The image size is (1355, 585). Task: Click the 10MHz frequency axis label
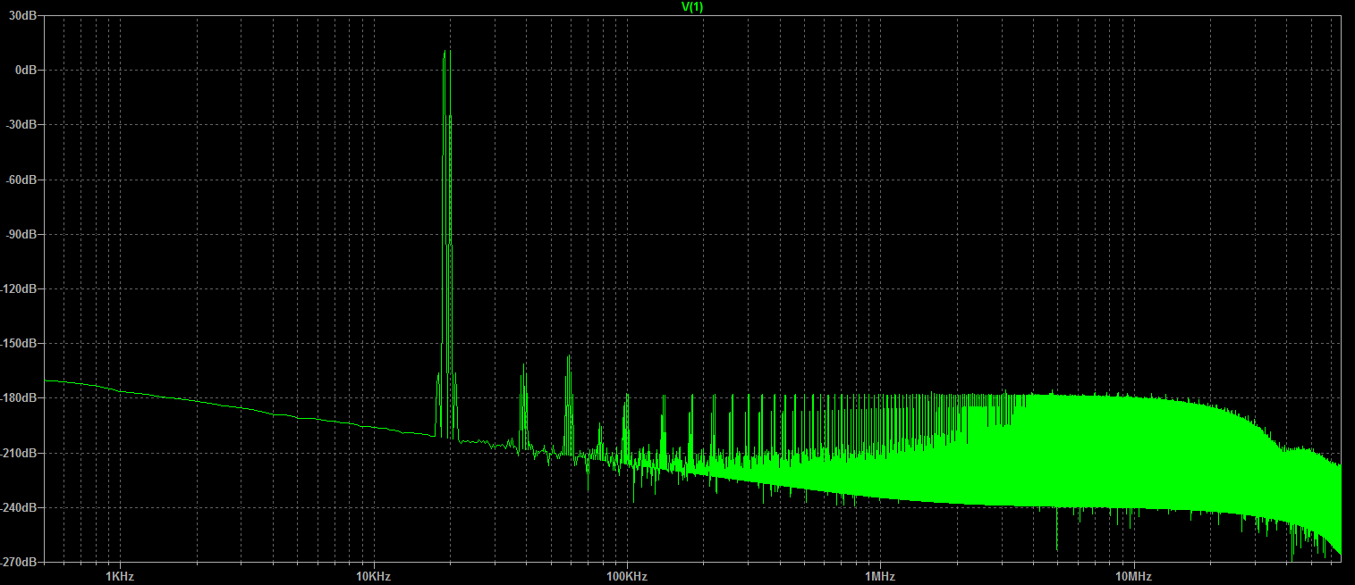click(x=1133, y=575)
